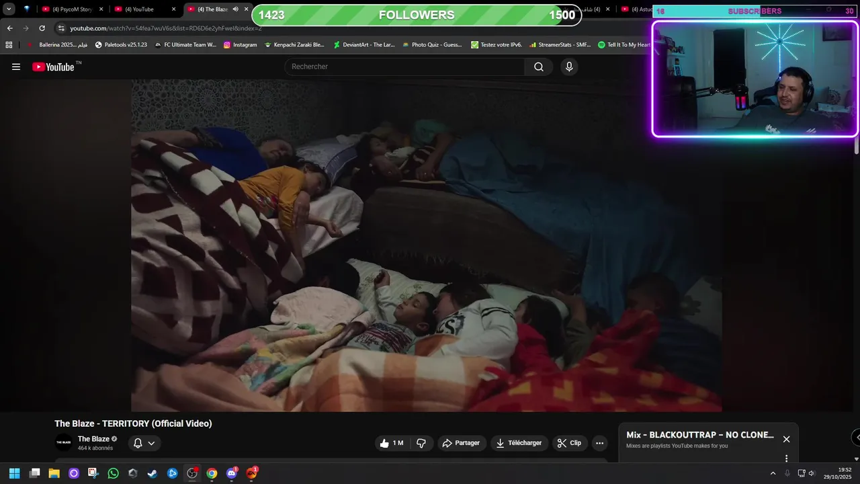Open Tell It To My Heart bookmark
The image size is (860, 484).
coord(624,45)
